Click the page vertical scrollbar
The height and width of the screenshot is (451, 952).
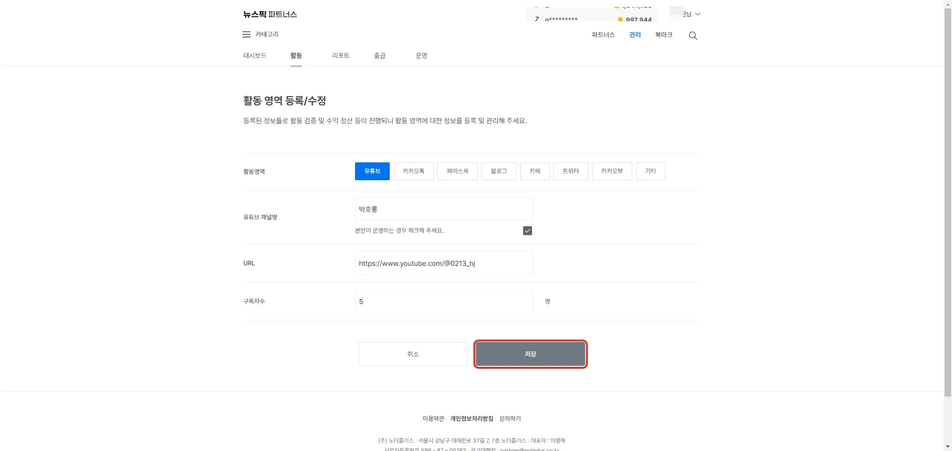(948, 203)
